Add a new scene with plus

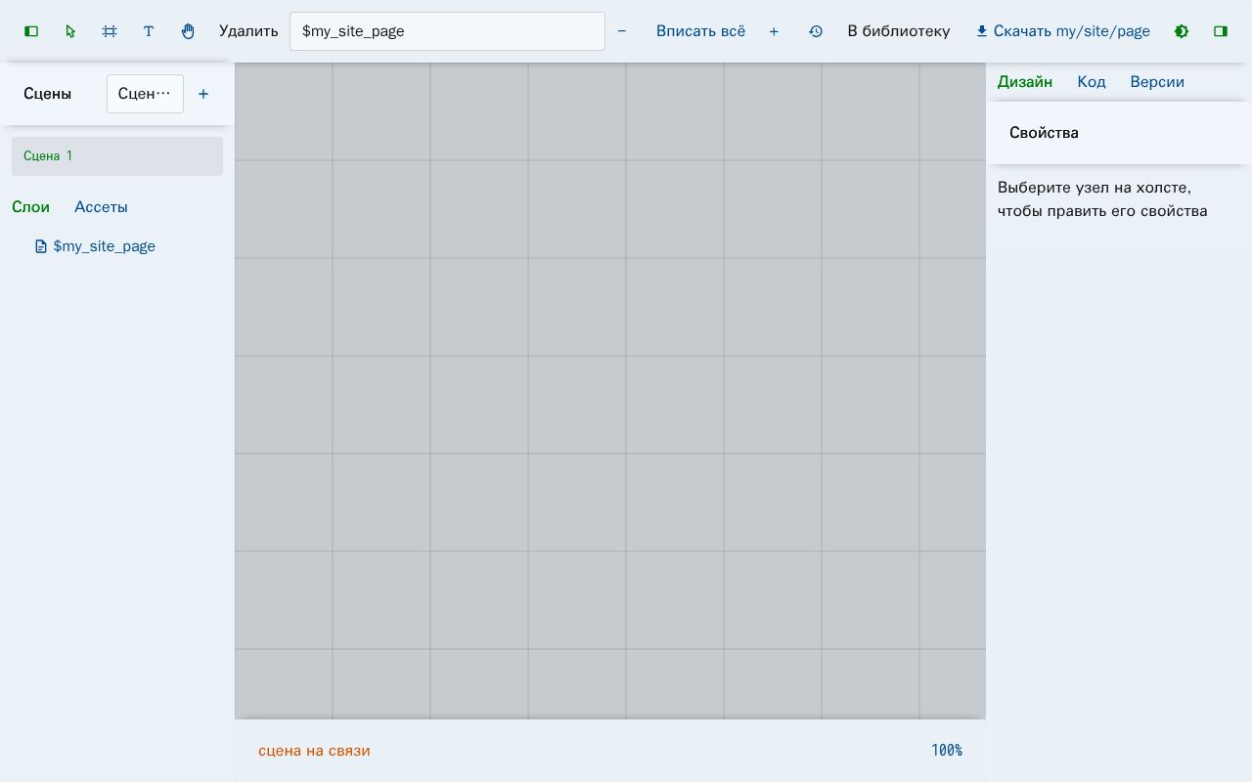[203, 94]
